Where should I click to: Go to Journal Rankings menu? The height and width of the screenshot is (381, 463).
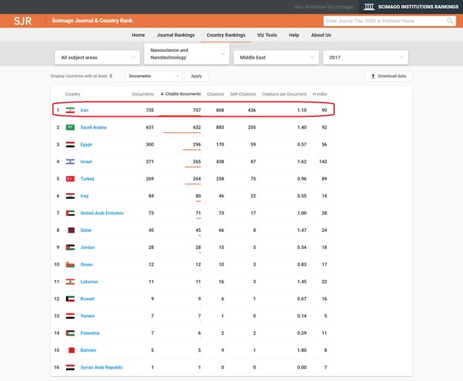(175, 35)
